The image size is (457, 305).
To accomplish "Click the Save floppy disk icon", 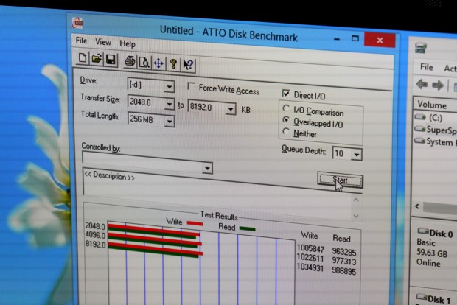I will [111, 60].
